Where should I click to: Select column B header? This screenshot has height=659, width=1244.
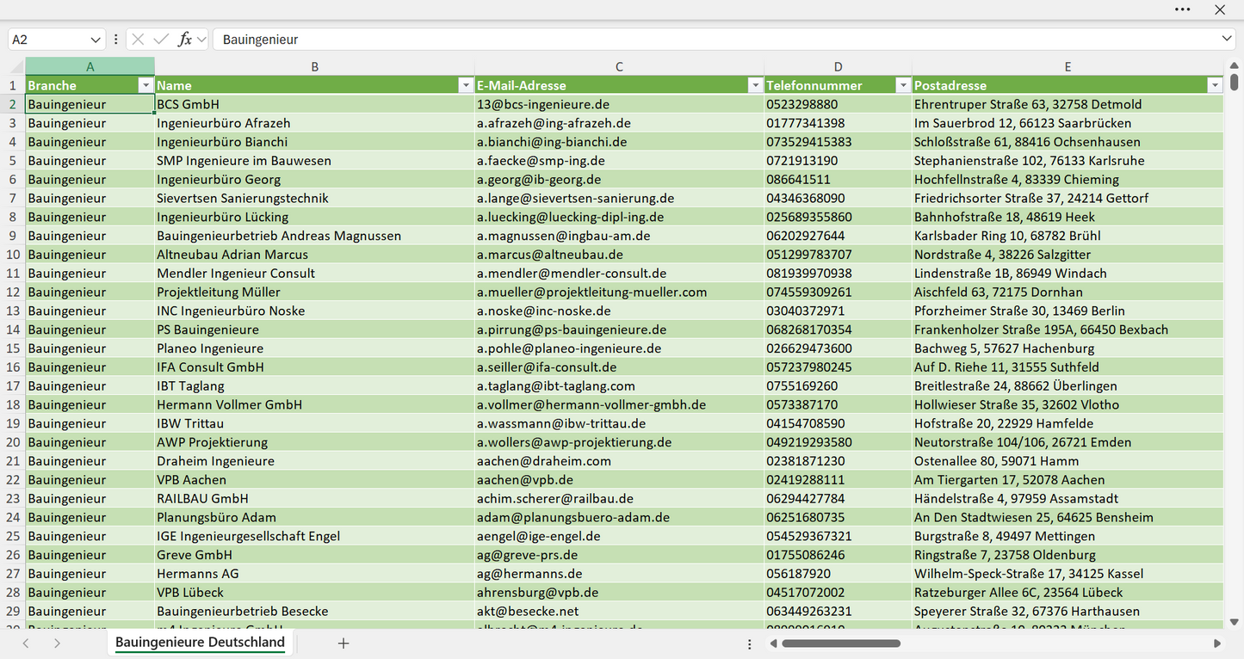(x=315, y=66)
